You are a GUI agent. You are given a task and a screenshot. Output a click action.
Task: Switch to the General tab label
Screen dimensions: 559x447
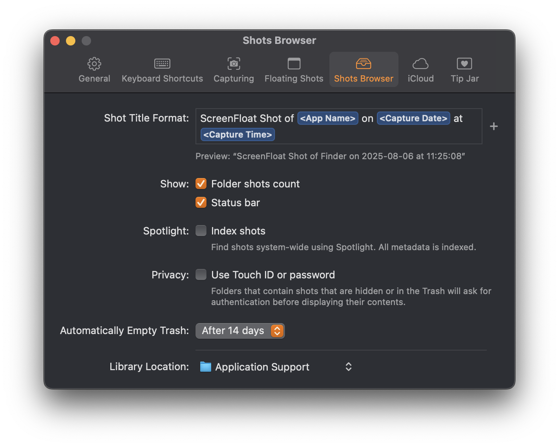[94, 78]
